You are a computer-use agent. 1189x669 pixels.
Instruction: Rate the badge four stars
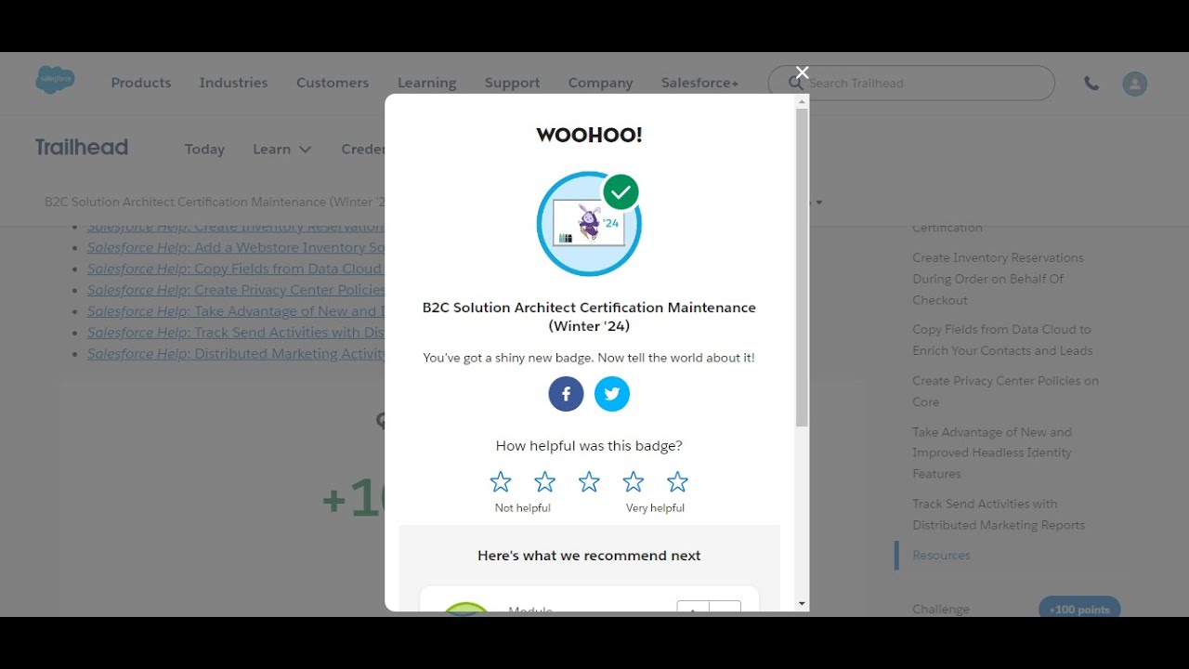point(634,481)
